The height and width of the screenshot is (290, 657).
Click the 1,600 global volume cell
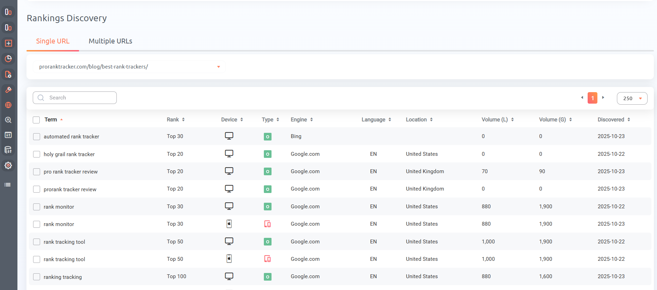click(x=545, y=276)
